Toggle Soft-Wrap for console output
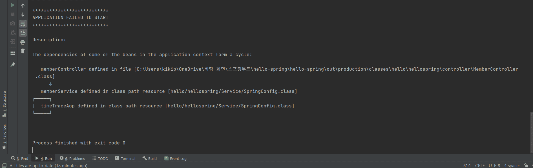This screenshot has height=168, width=533. (23, 24)
